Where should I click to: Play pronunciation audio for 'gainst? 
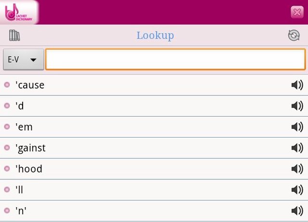pyautogui.click(x=297, y=148)
